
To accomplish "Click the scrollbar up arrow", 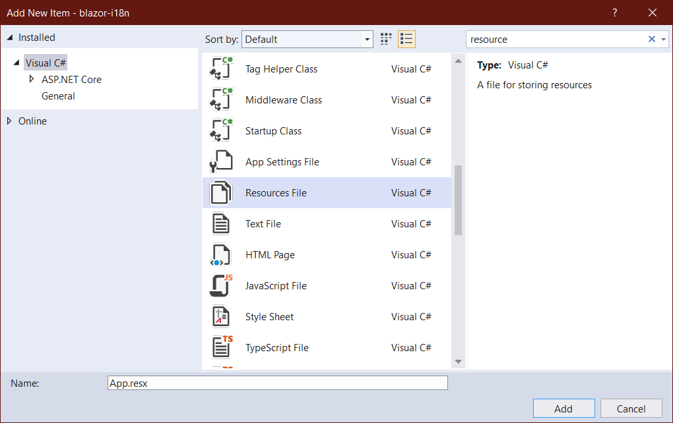I will pyautogui.click(x=458, y=61).
